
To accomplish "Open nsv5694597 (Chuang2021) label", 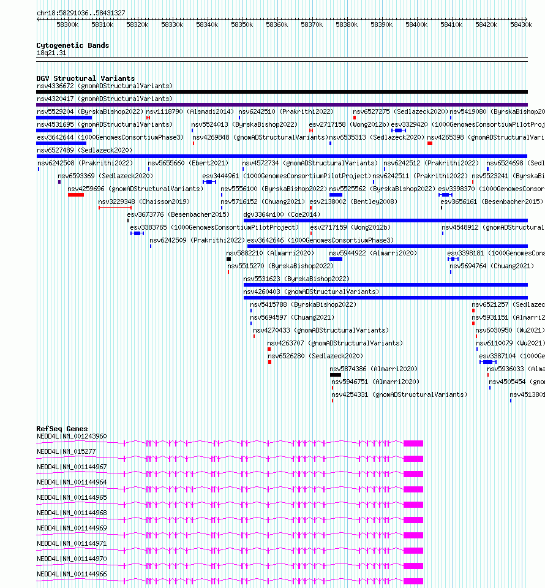I will tap(292, 318).
